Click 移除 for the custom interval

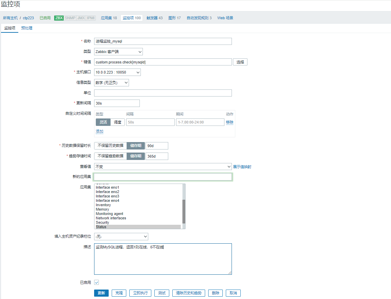[x=230, y=122]
